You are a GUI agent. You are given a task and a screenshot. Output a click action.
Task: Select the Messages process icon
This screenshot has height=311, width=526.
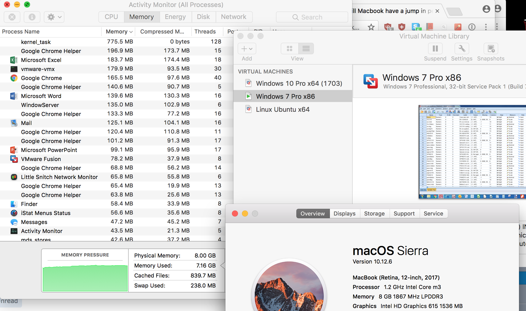[x=14, y=222]
